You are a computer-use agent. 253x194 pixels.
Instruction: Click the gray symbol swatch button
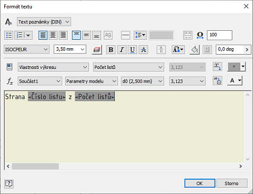click(234, 67)
